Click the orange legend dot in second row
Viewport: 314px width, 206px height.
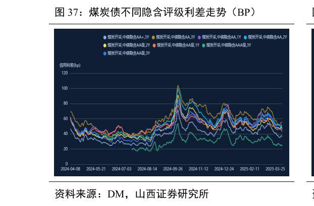154,45
